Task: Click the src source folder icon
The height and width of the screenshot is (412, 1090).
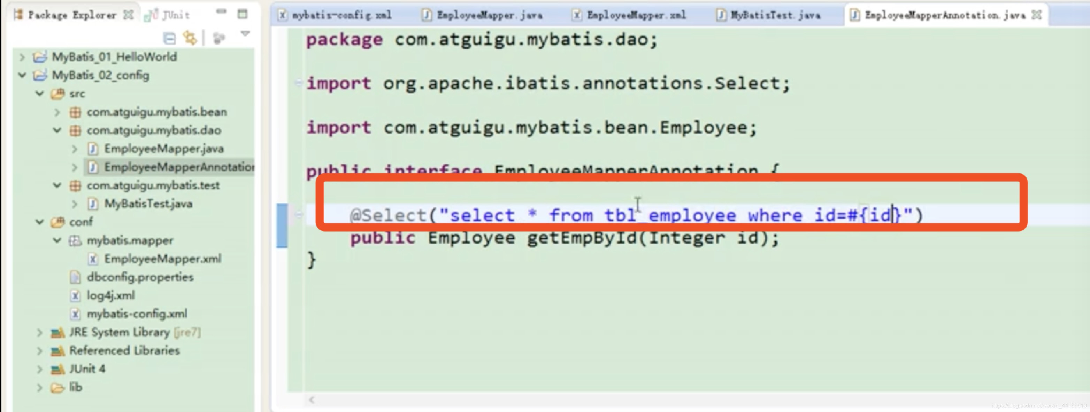Action: (x=57, y=93)
